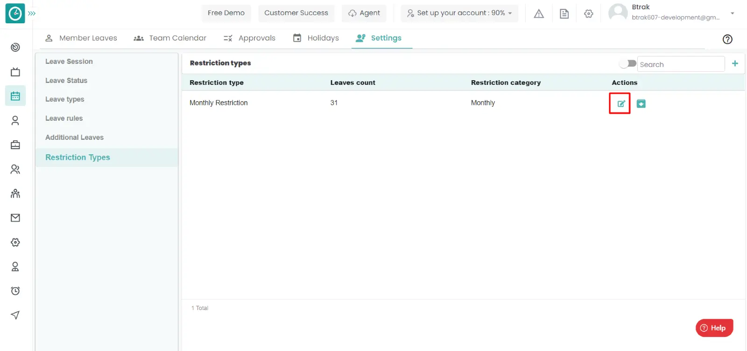Open the paper plane sidebar icon

15,315
